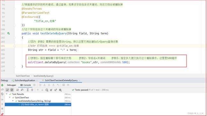Click export test results icon
Screen dimensions: 207x116
56,90
